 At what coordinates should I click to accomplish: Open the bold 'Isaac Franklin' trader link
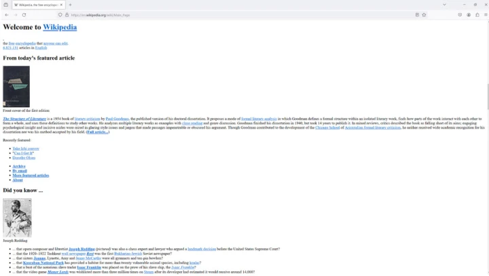tap(89, 267)
